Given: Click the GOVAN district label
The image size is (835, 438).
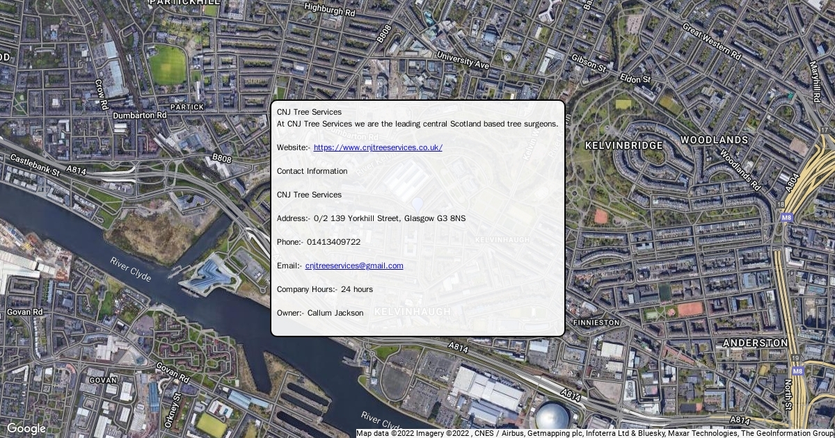Looking at the screenshot, I should (103, 380).
